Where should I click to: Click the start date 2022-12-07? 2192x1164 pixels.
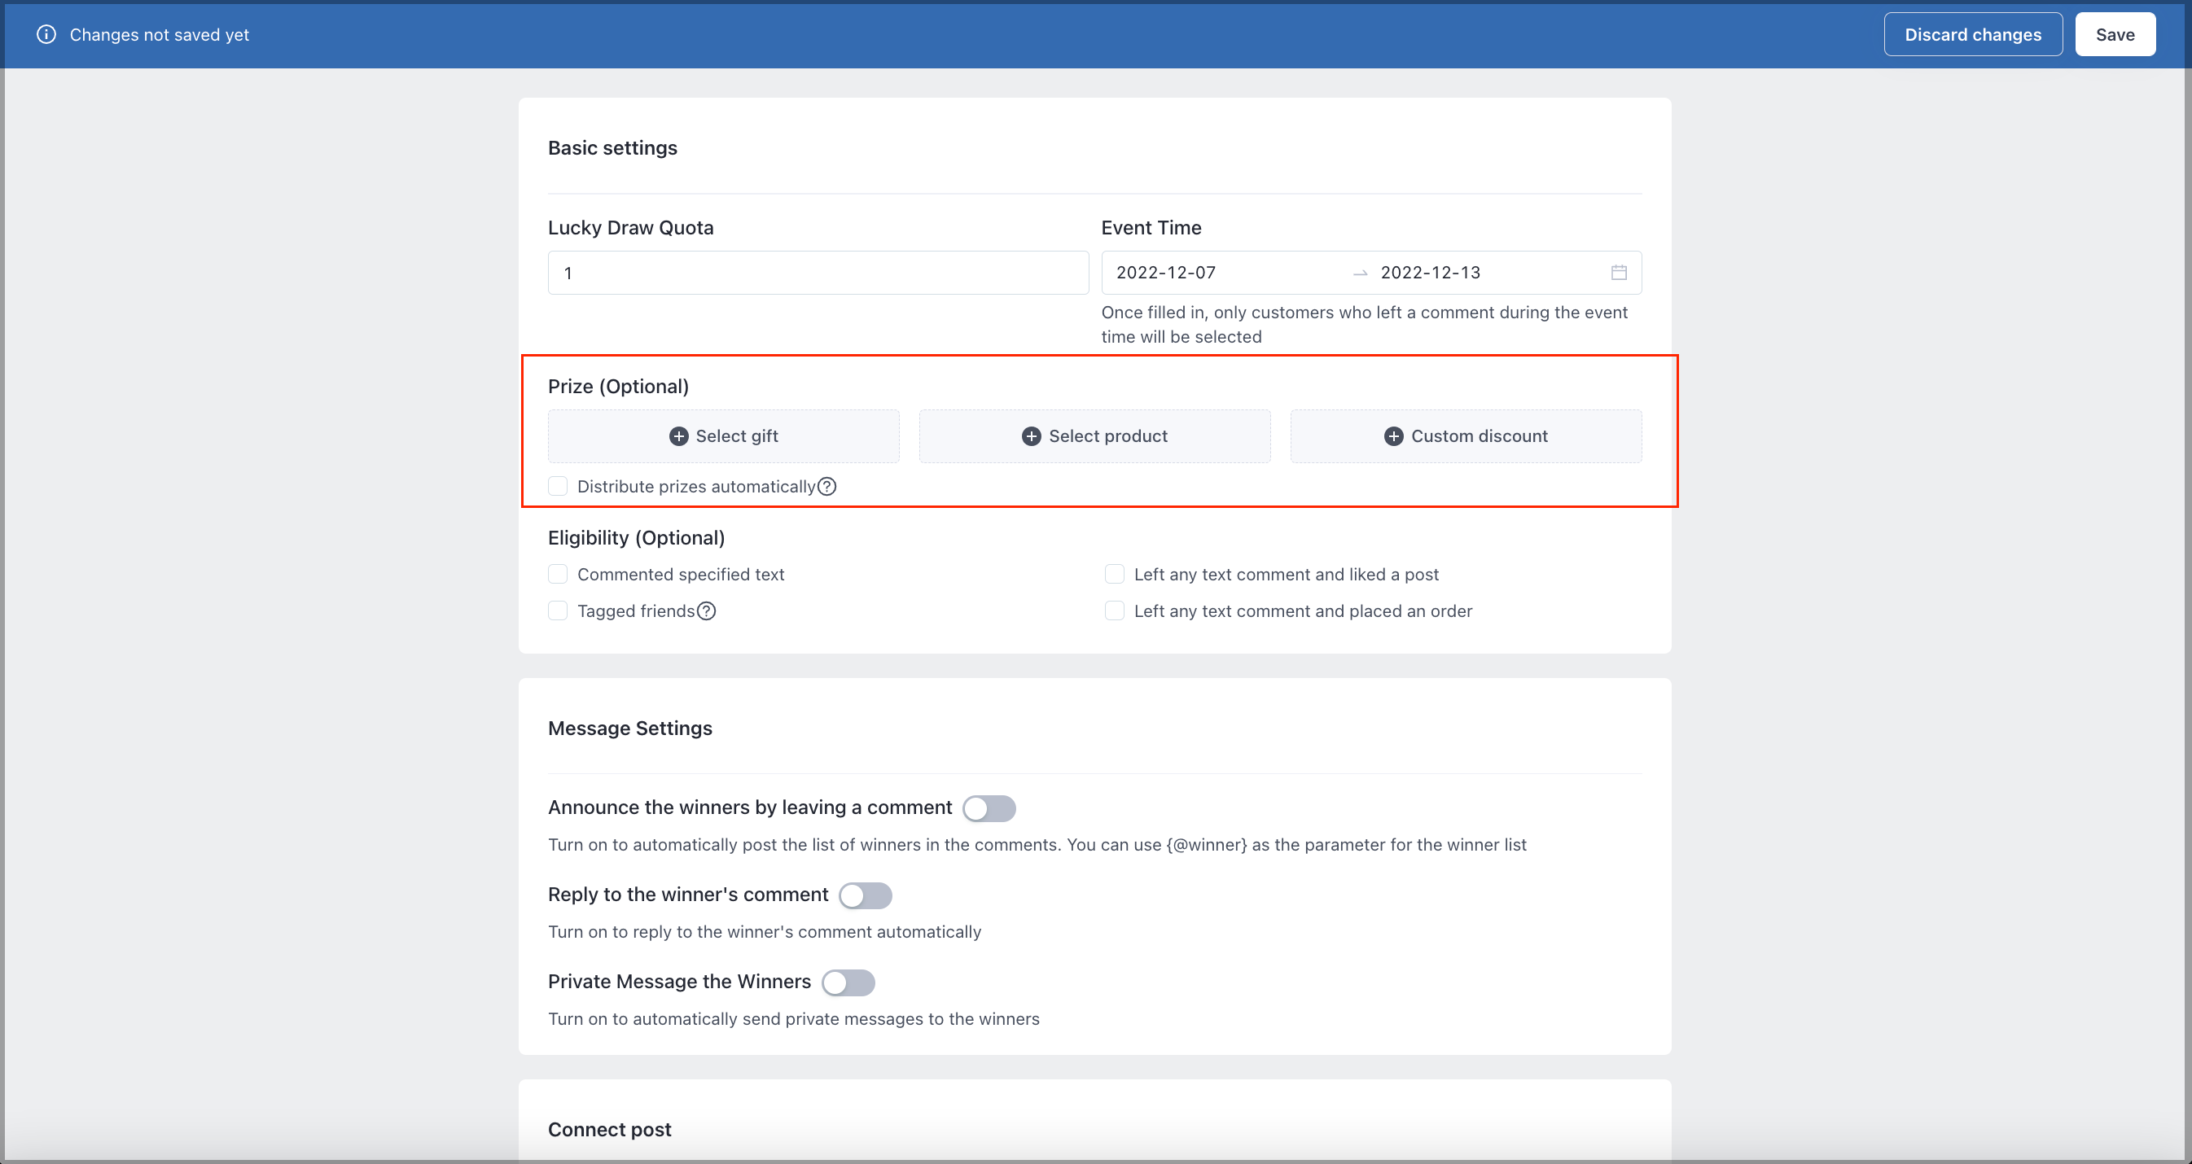(1166, 273)
